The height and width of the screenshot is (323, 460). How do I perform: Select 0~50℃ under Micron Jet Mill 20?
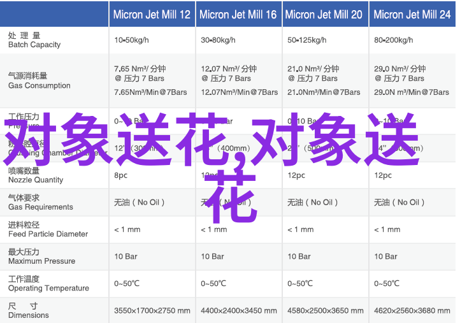[x=300, y=284]
